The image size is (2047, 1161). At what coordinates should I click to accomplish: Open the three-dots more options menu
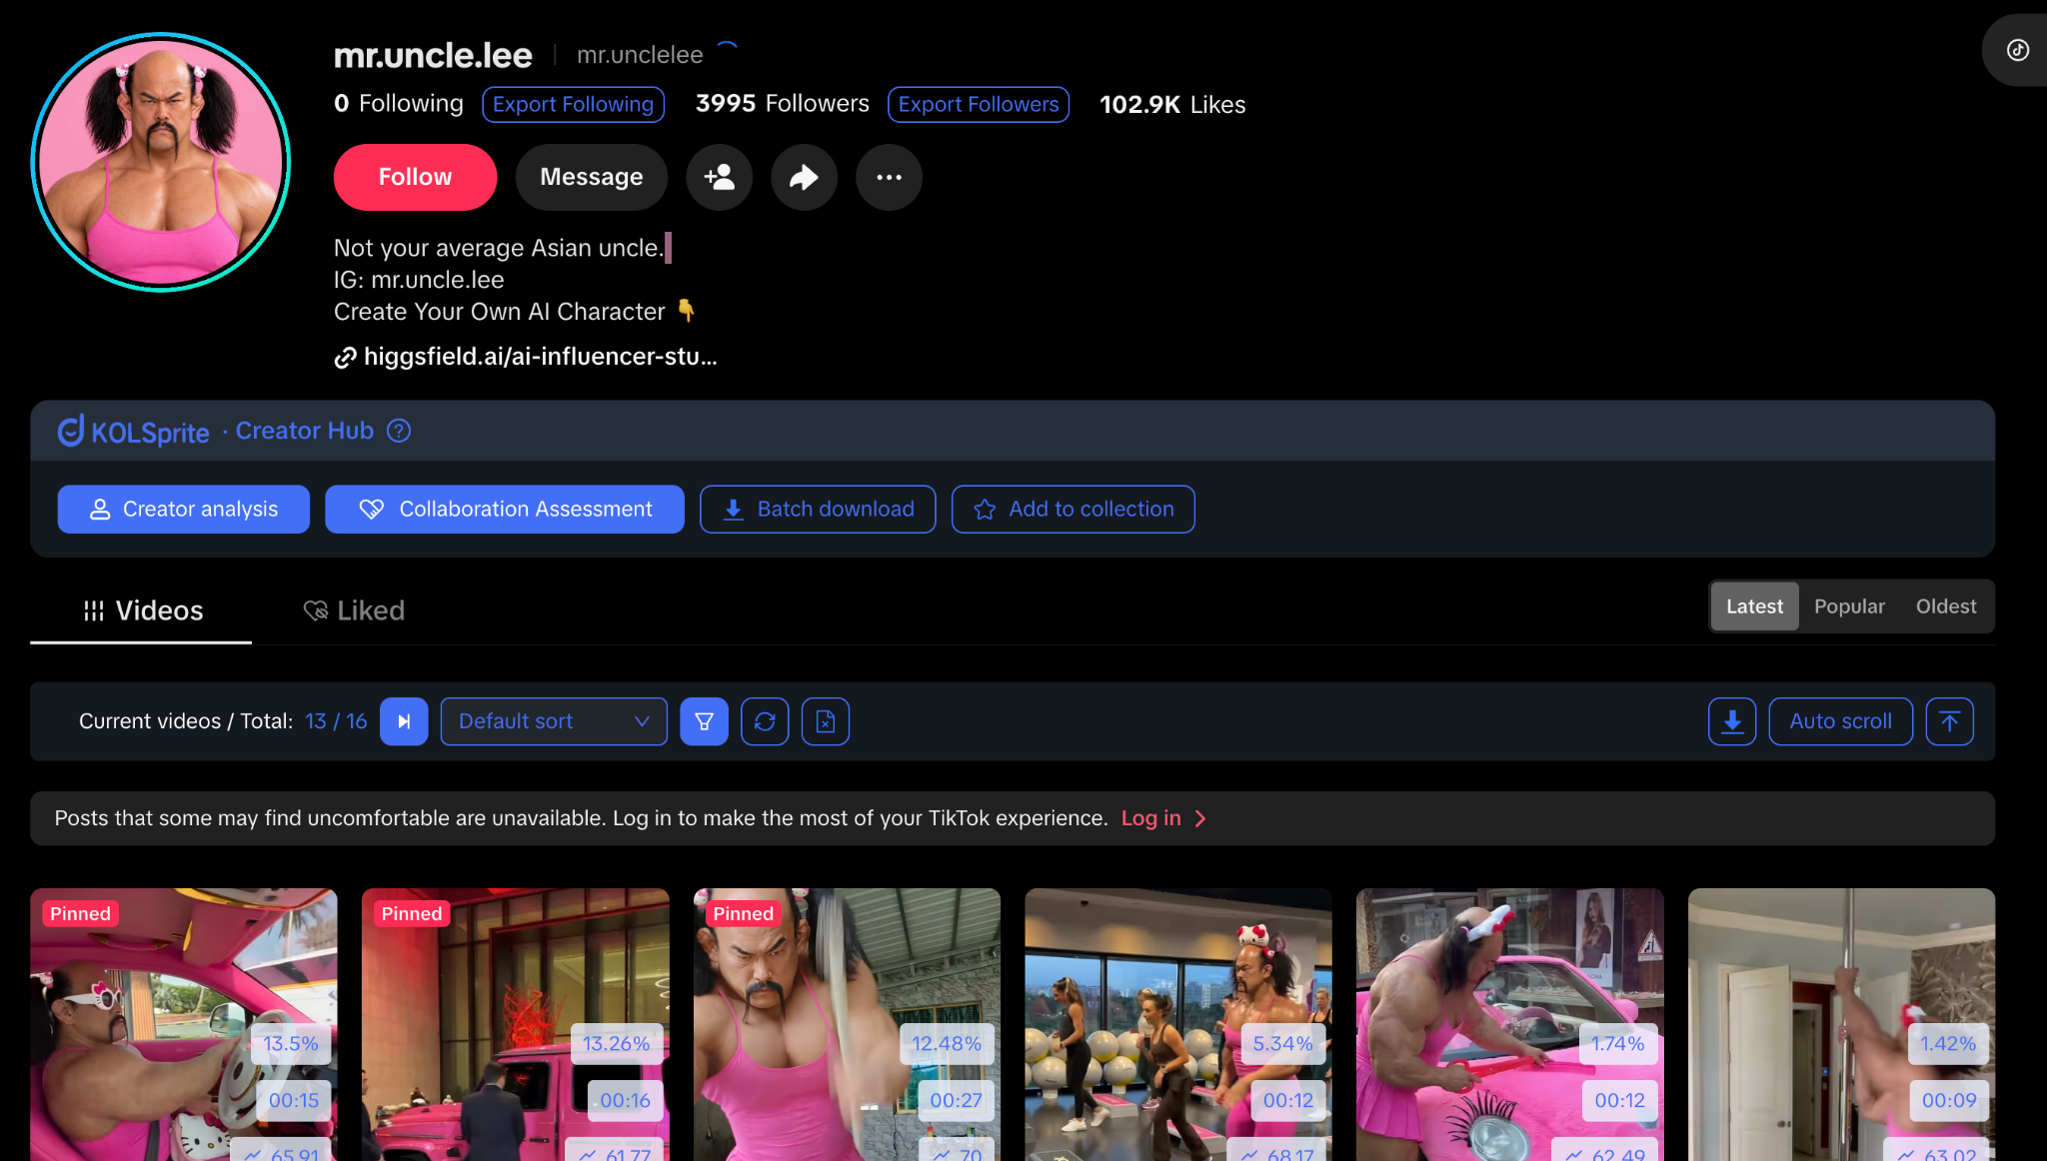(x=889, y=177)
